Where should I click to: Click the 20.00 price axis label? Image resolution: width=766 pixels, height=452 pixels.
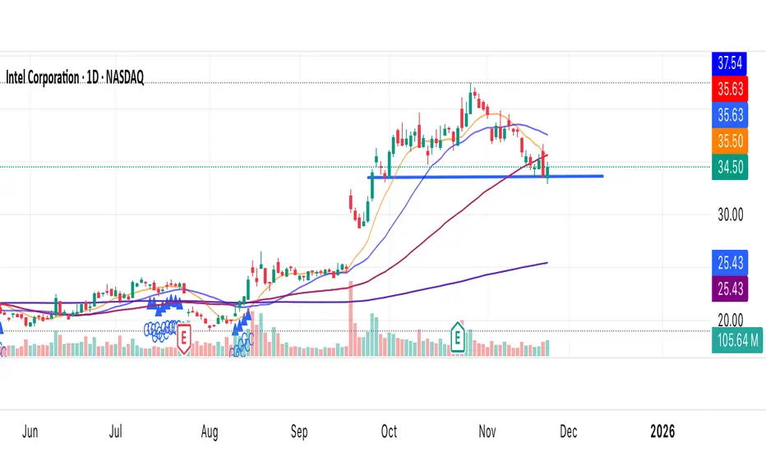point(731,321)
